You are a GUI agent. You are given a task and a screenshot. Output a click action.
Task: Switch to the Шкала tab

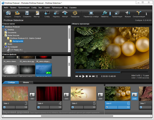26,82
